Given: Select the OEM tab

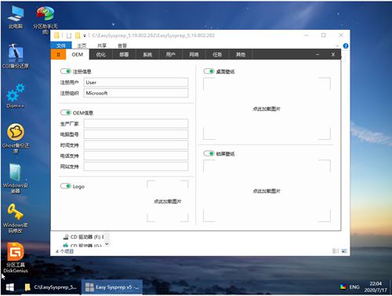Looking at the screenshot, I should pos(78,54).
